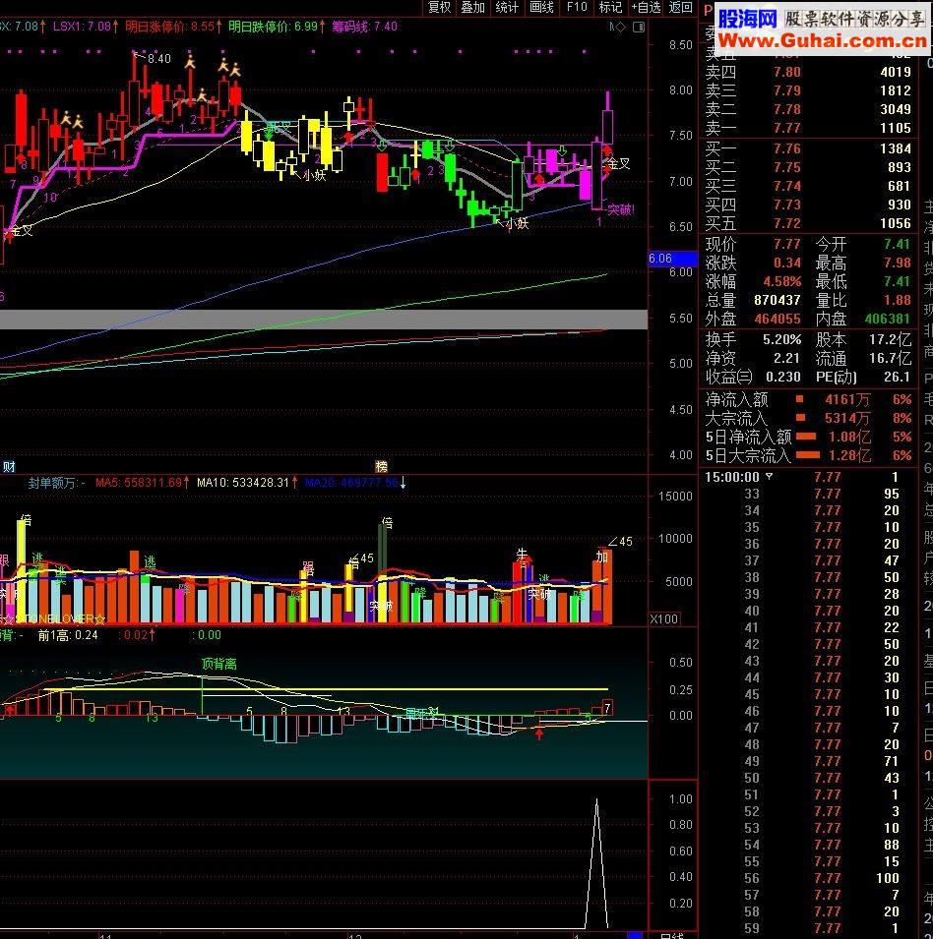Click the 今开 opening price value
933x939 pixels.
[x=897, y=244]
